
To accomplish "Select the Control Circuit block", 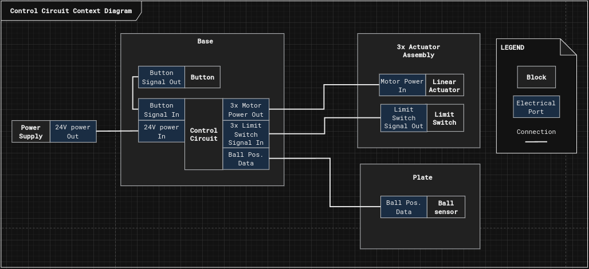I will pyautogui.click(x=203, y=134).
